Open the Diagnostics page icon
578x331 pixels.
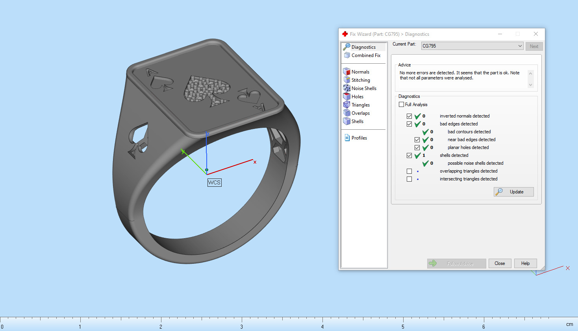point(346,47)
